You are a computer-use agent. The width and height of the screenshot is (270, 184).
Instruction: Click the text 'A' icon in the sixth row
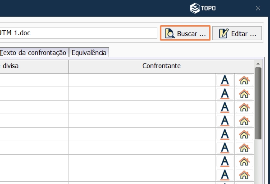coord(225,148)
